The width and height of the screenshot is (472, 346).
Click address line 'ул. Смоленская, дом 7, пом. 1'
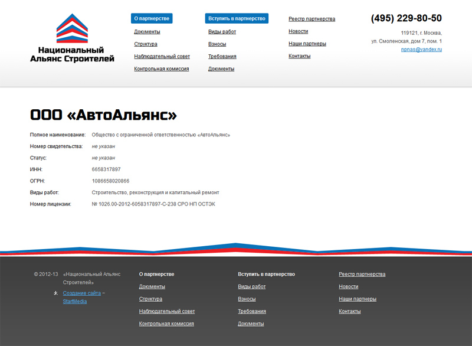click(407, 41)
